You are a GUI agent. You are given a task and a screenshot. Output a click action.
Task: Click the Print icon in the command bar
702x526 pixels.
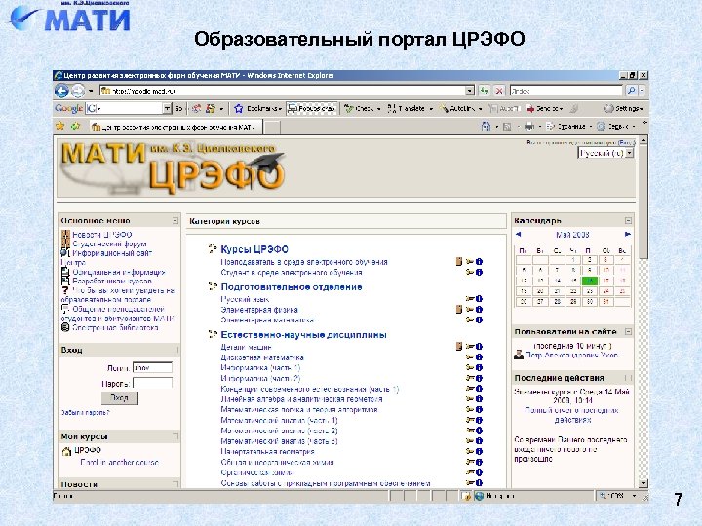click(529, 127)
